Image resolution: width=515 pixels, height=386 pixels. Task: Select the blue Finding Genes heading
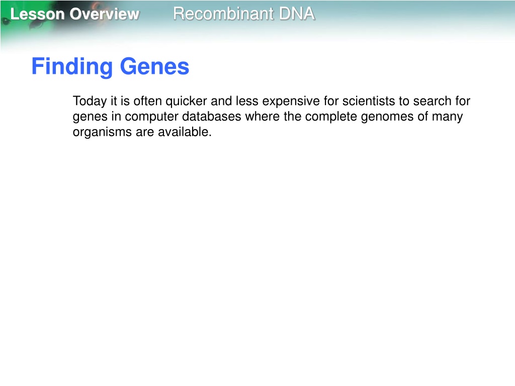110,67
